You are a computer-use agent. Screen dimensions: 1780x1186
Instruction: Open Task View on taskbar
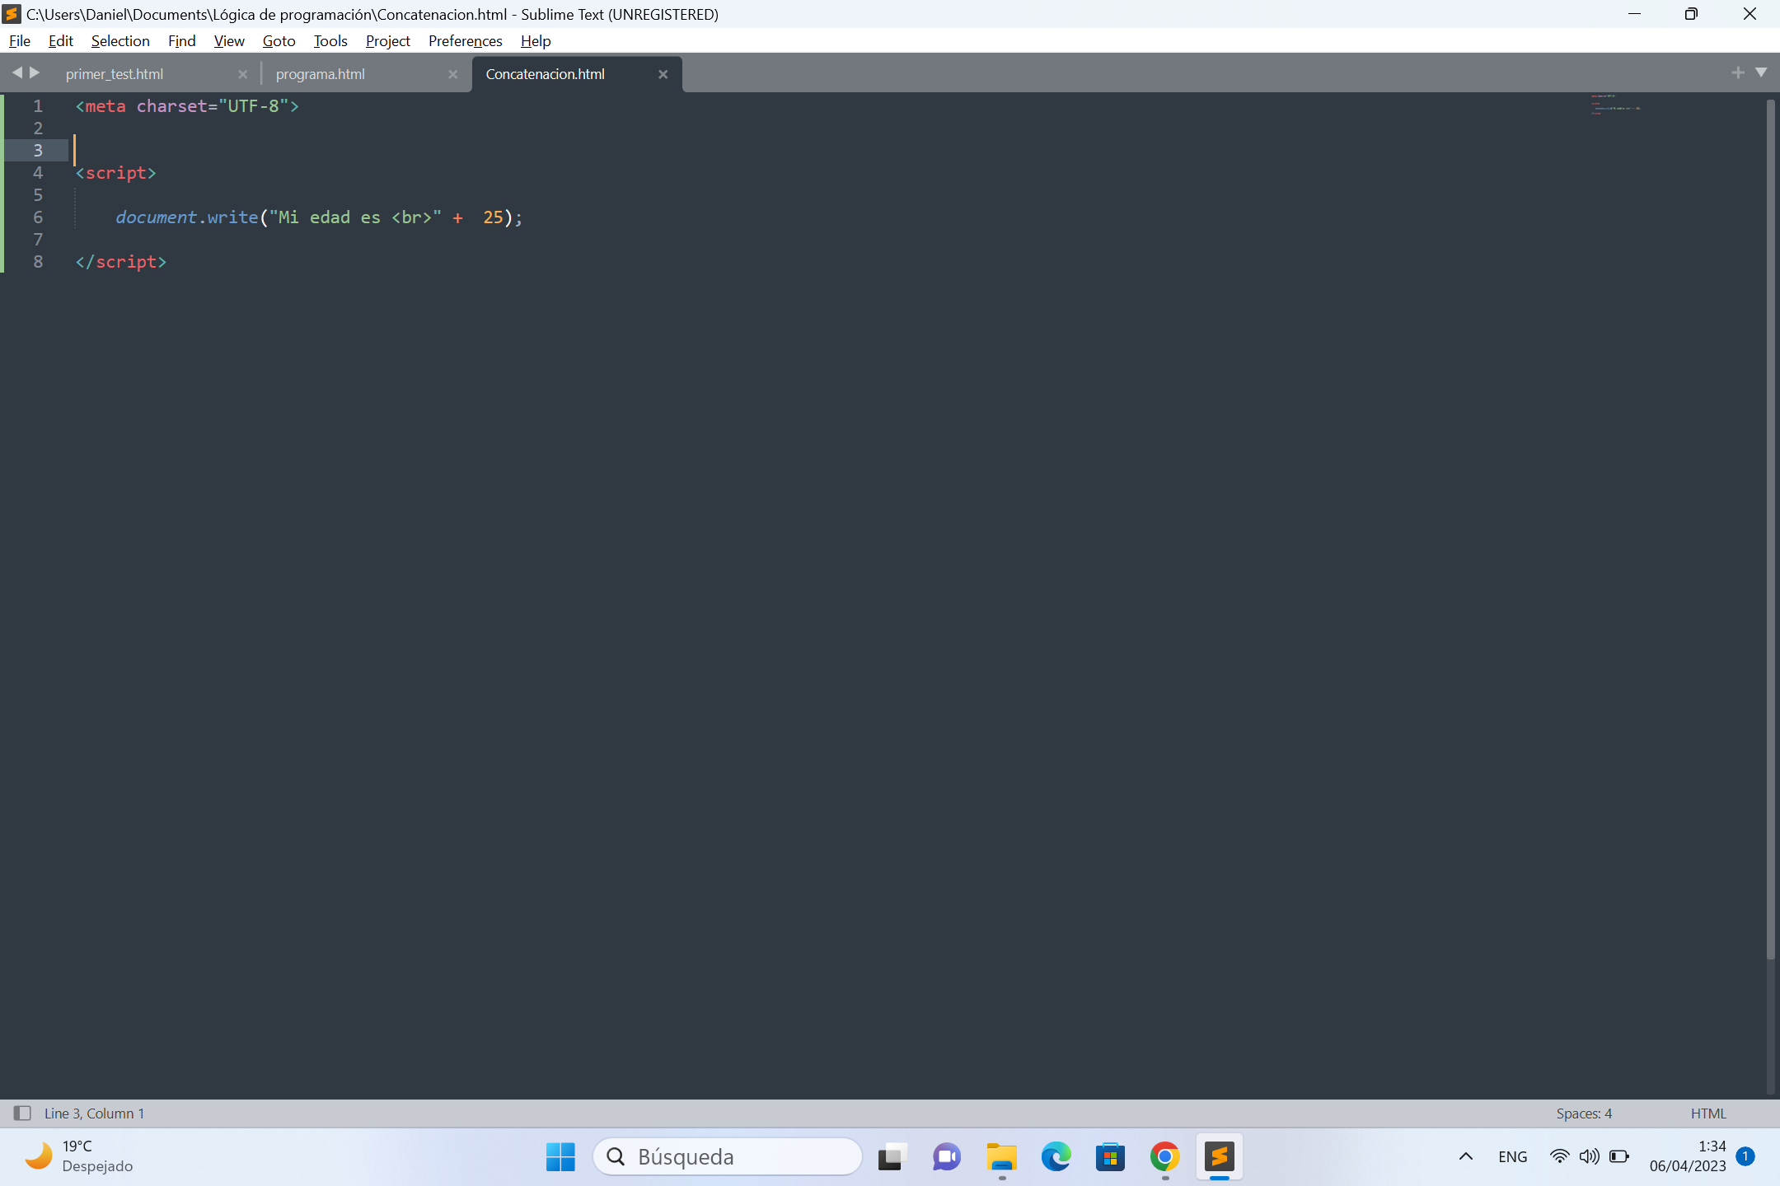coord(892,1157)
